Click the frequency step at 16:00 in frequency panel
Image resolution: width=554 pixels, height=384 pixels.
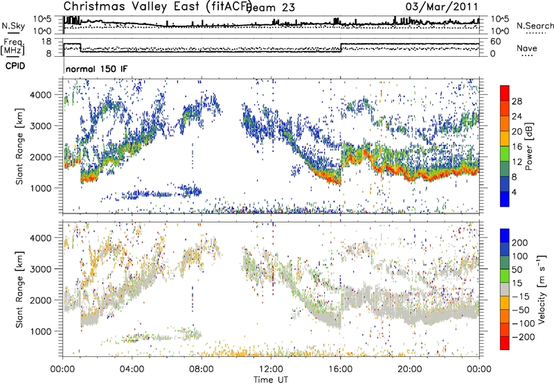tap(341, 48)
